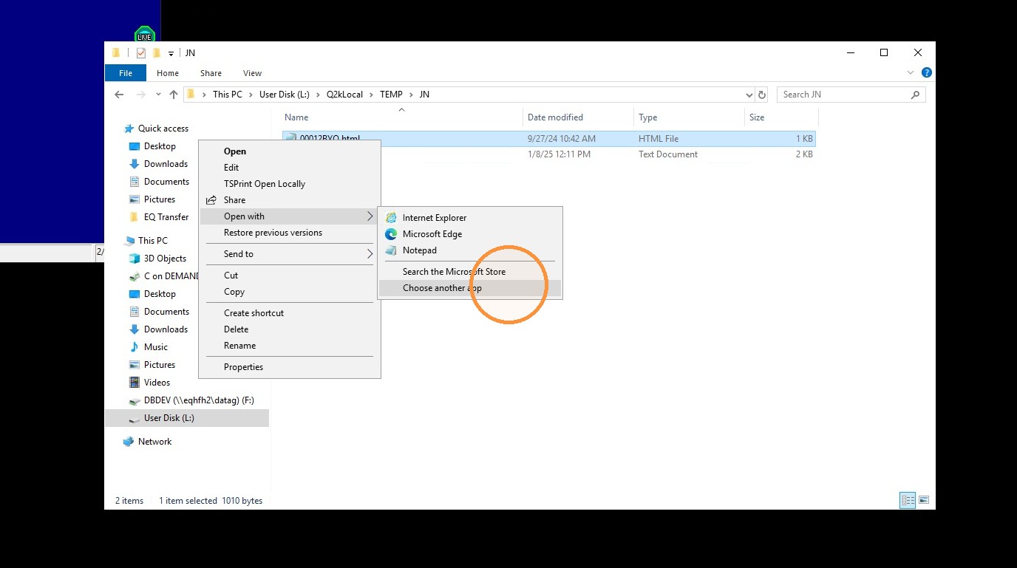Choose Copy in the context menu
Image resolution: width=1017 pixels, height=568 pixels.
(290, 292)
